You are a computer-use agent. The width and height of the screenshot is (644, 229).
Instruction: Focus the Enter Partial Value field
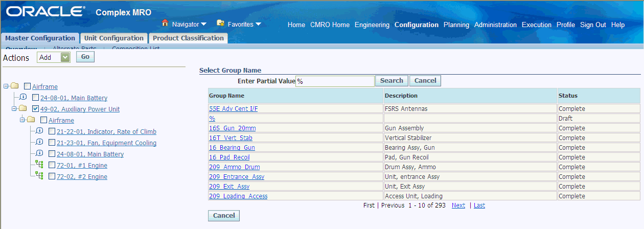pyautogui.click(x=335, y=81)
